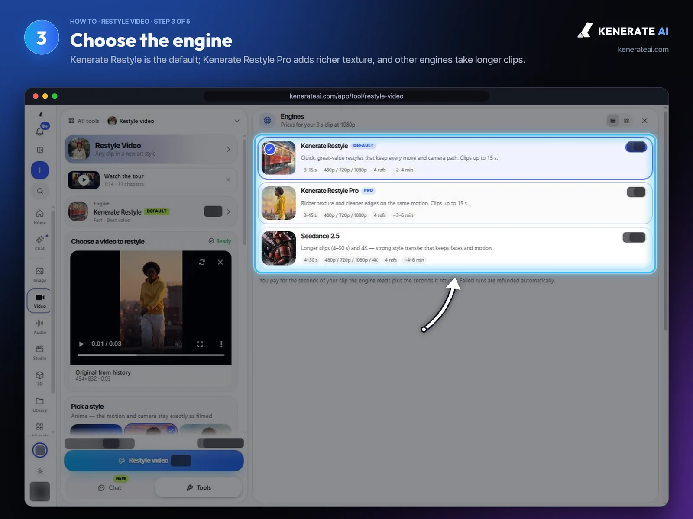
Task: Replace the selected video with refresh icon
Action: click(202, 262)
